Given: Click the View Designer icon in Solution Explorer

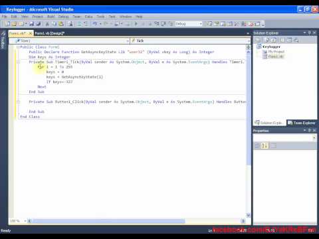Looking at the screenshot, I should [289, 40].
